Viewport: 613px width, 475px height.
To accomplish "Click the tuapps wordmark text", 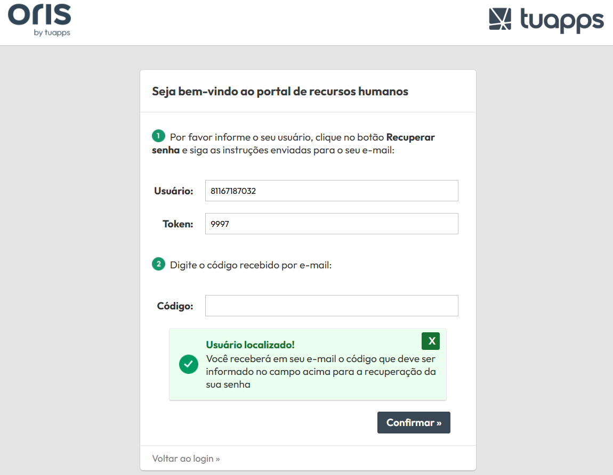I will click(x=562, y=20).
